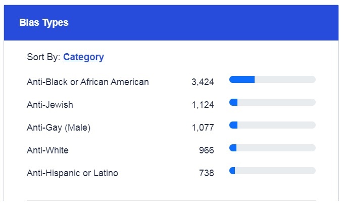Click the Category sort link

(83, 57)
